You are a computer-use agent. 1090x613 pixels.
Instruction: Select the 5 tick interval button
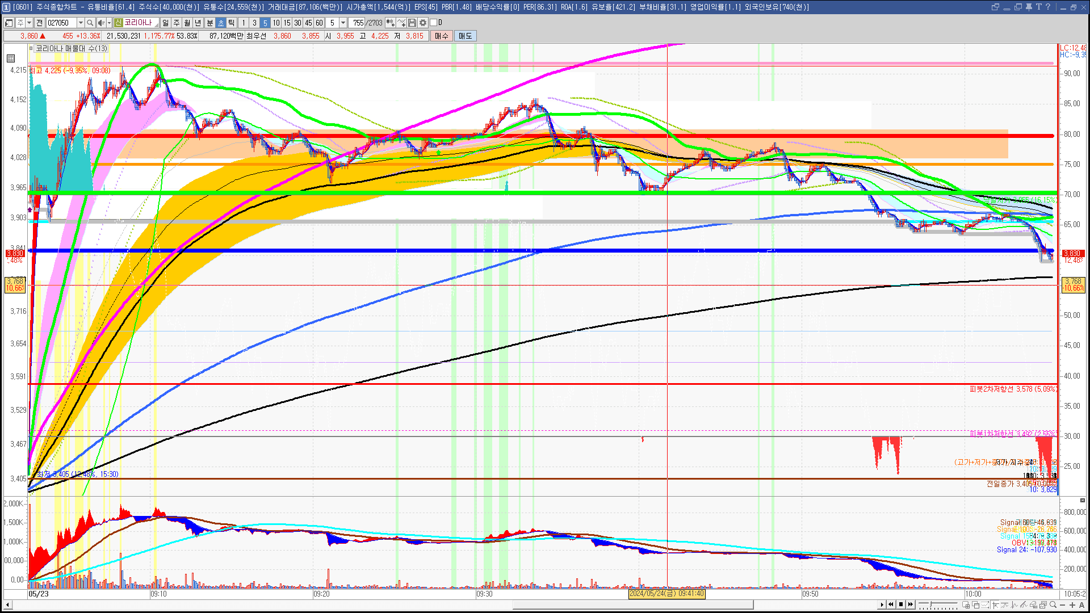pyautogui.click(x=265, y=23)
